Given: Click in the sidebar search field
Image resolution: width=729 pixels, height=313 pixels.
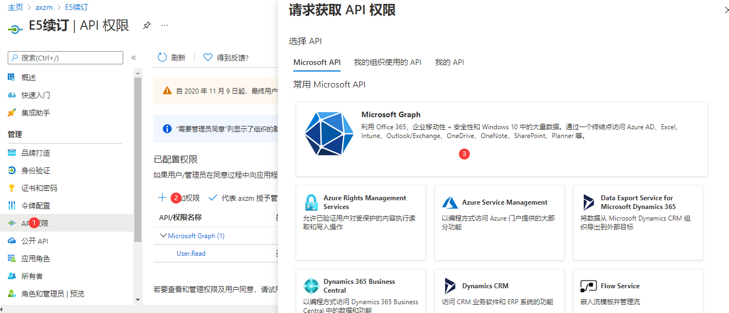Looking at the screenshot, I should tap(65, 58).
